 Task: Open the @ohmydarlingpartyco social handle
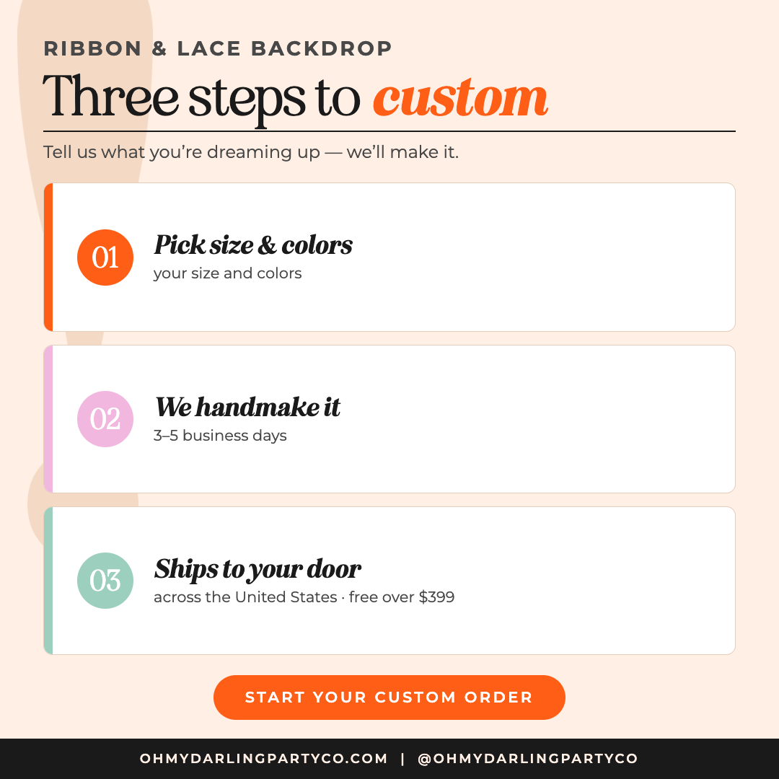pos(527,759)
